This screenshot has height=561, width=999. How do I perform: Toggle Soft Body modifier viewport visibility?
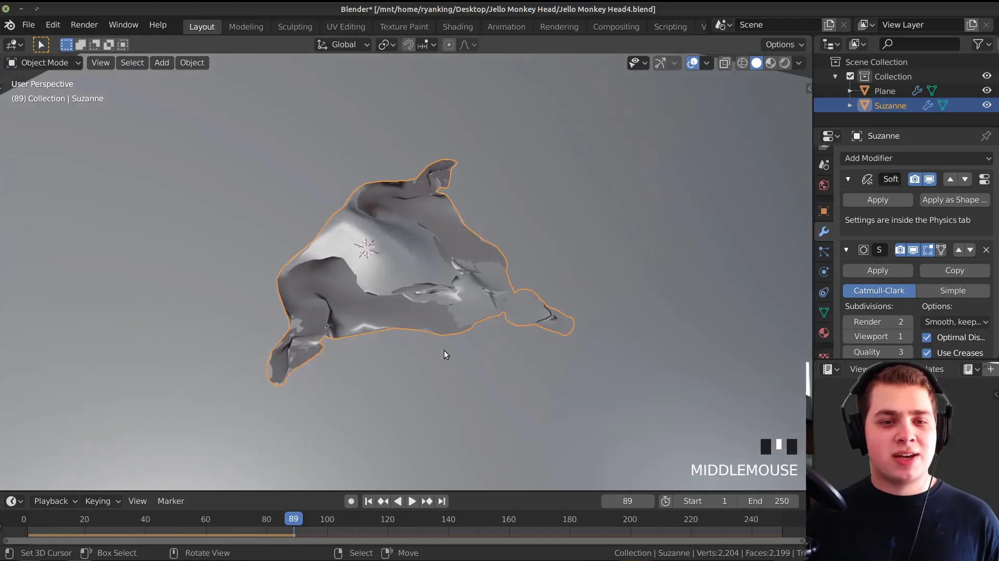929,179
